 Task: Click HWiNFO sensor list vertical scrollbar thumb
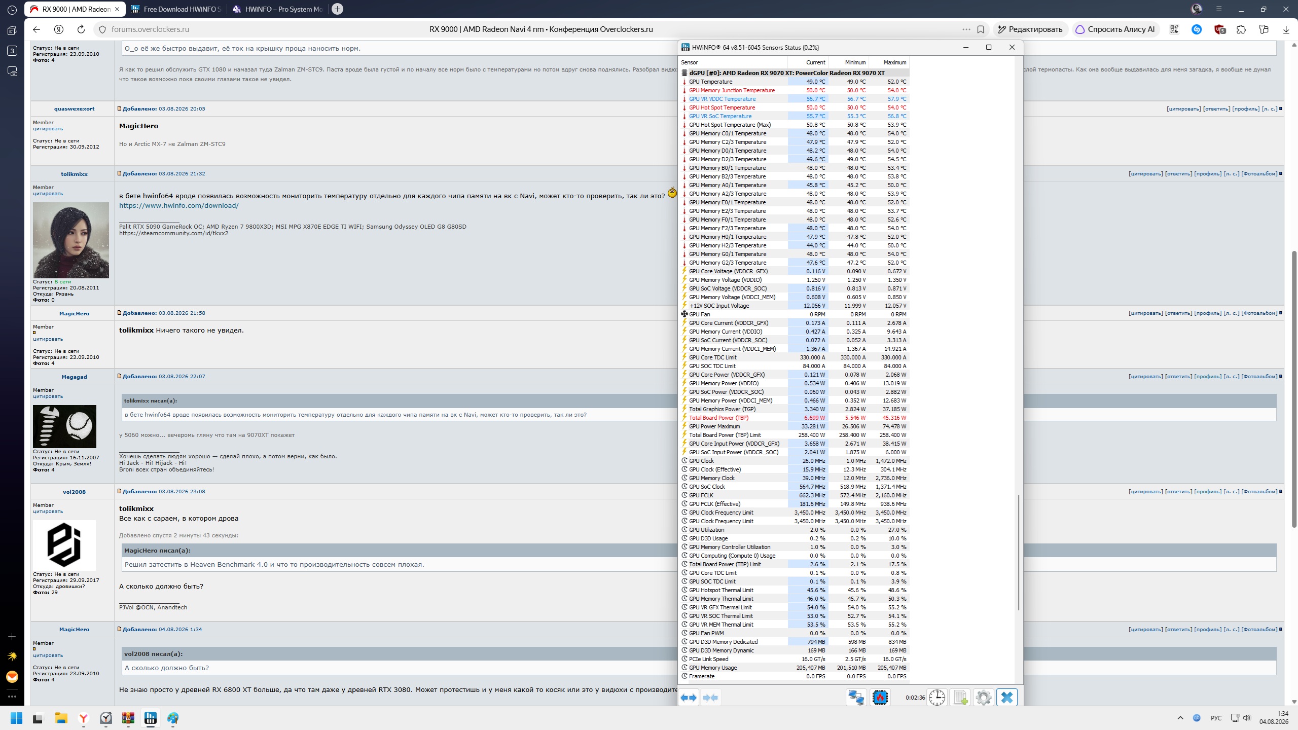[x=1018, y=553]
